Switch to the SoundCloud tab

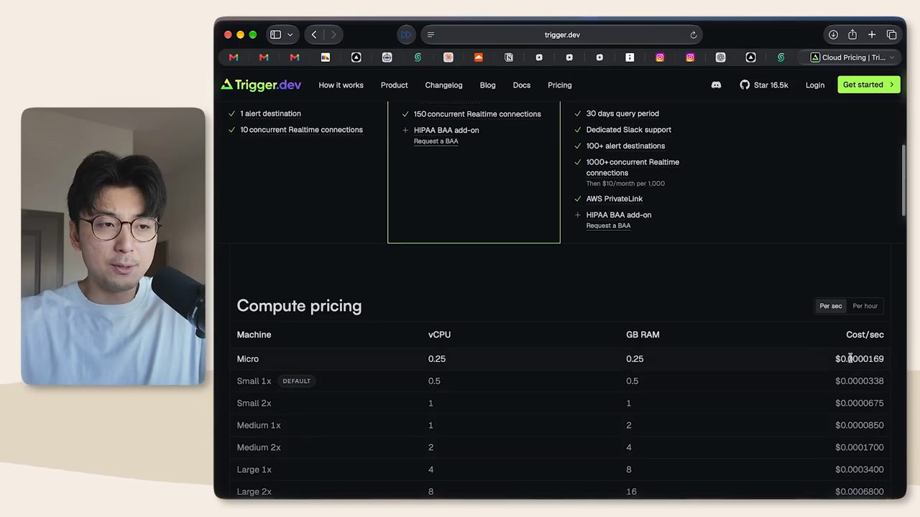click(x=479, y=57)
